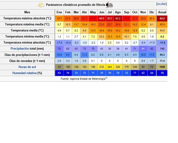178x143 pixels.
Task: Select the Días de precipitaciones row label
Action: click(x=27, y=55)
